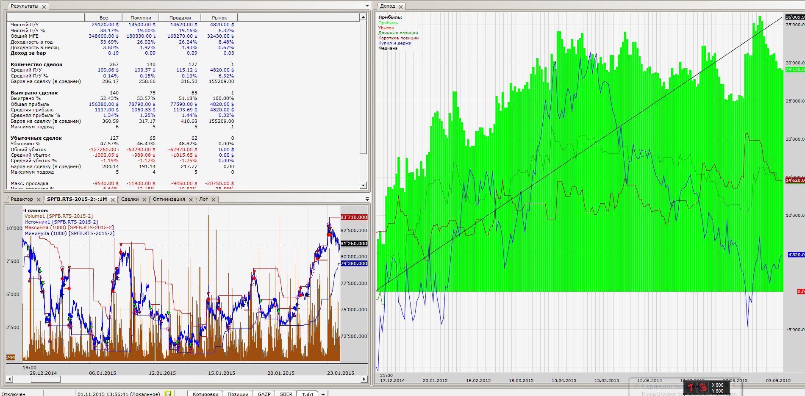Close the Доход chart tab
Screen dimensions: 805x396
pyautogui.click(x=401, y=7)
